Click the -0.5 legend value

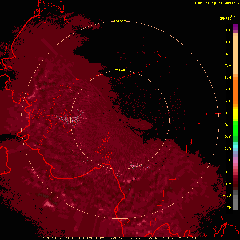(x=227, y=184)
